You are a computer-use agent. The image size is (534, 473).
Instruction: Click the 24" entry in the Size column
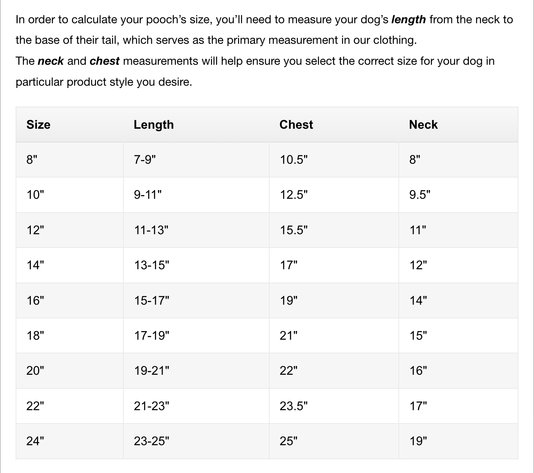35,441
